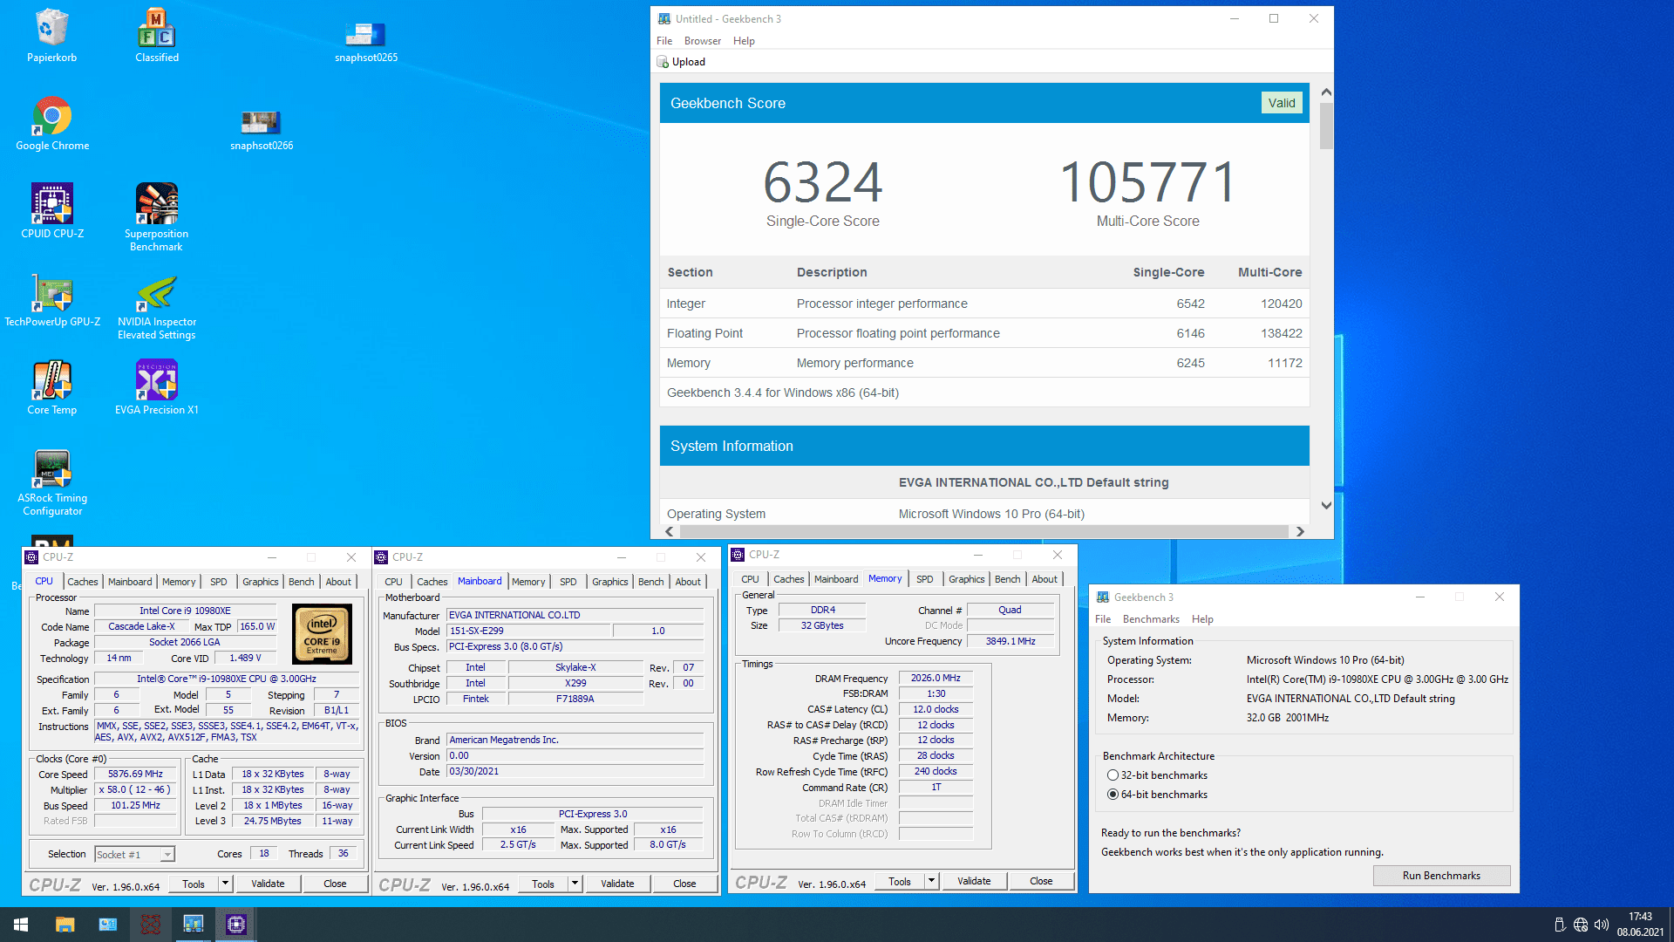Click the Upload icon in Geekbench toolbar
1674x942 pixels.
tap(663, 62)
